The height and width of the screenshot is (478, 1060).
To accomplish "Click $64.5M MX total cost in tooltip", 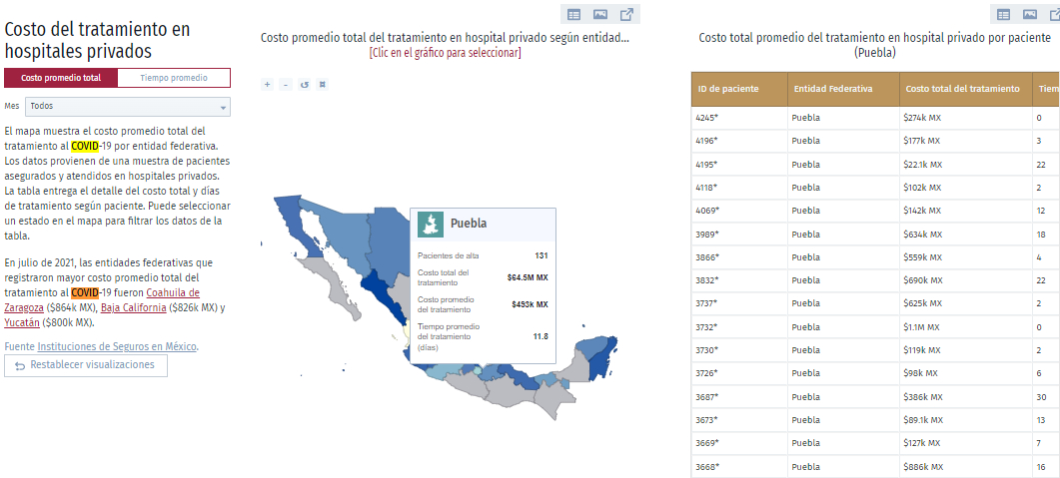I will pyautogui.click(x=528, y=276).
